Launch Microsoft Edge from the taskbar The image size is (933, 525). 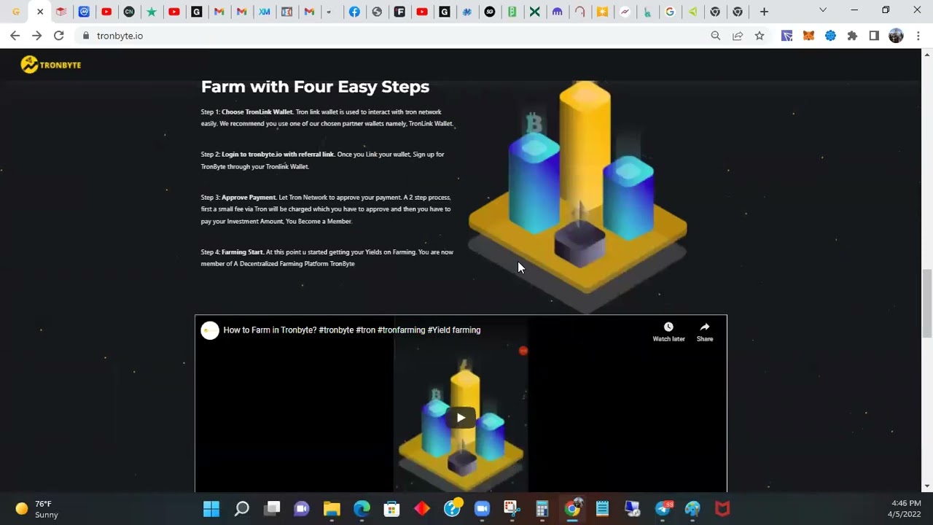click(362, 509)
